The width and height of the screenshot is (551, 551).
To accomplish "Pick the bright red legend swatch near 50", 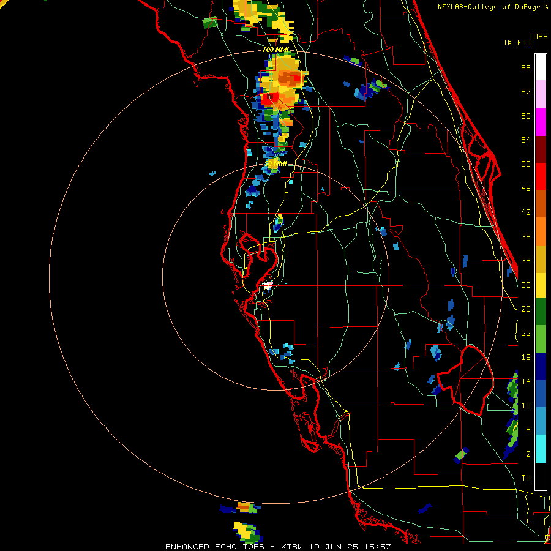I will click(541, 176).
